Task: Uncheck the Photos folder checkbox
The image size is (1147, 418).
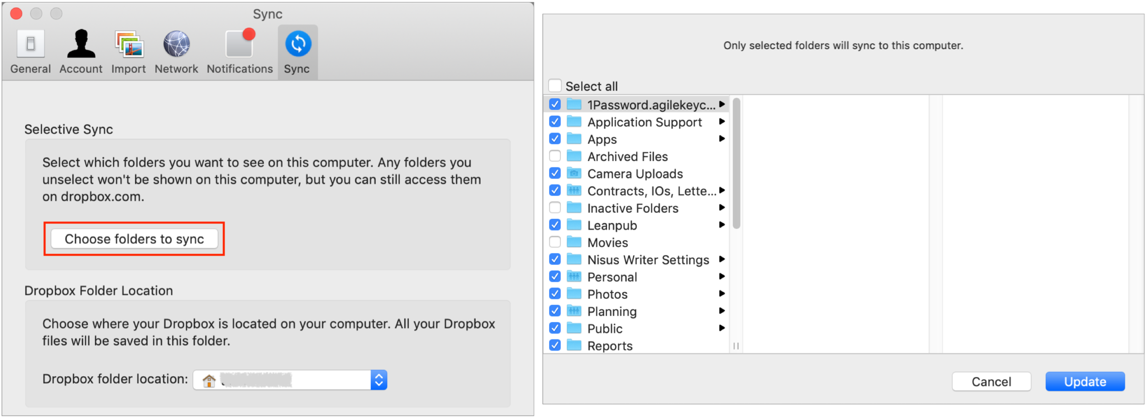Action: [555, 294]
